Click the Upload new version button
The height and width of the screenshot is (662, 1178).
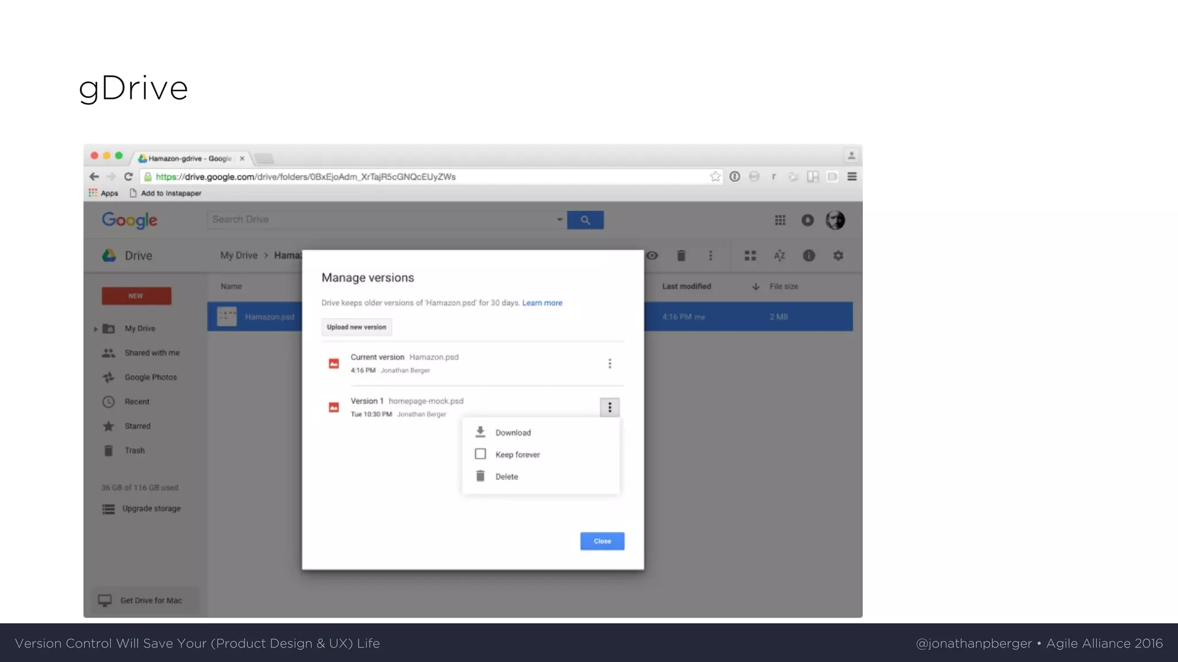coord(357,327)
